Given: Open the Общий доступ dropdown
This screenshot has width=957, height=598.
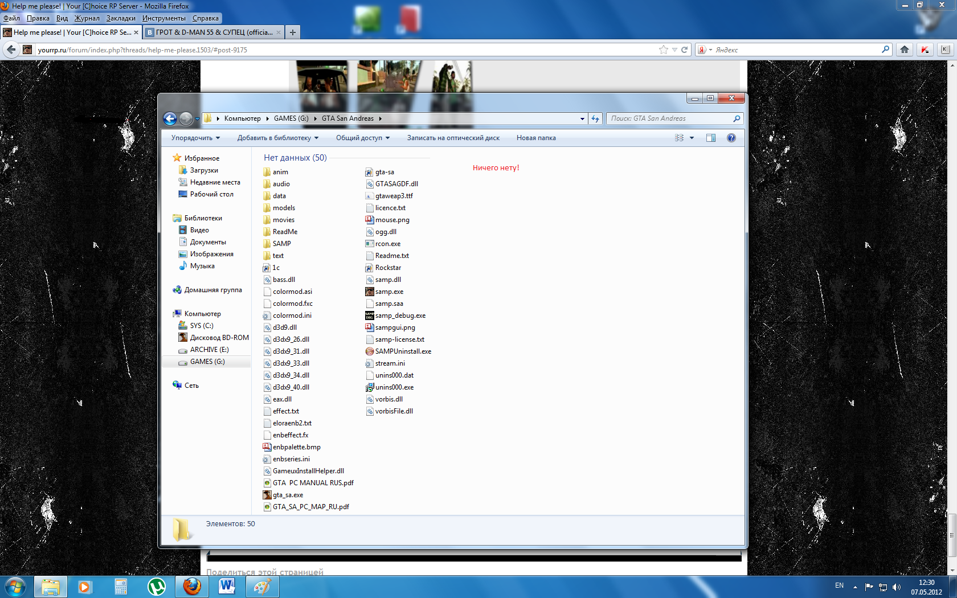Looking at the screenshot, I should coord(363,138).
